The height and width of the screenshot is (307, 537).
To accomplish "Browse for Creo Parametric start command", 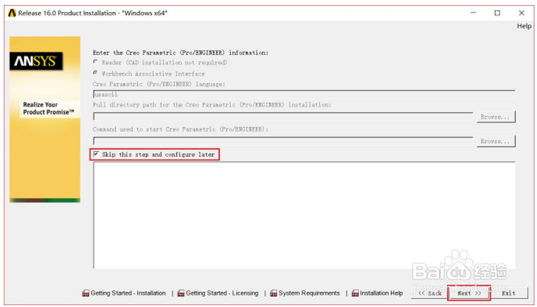I will point(496,141).
